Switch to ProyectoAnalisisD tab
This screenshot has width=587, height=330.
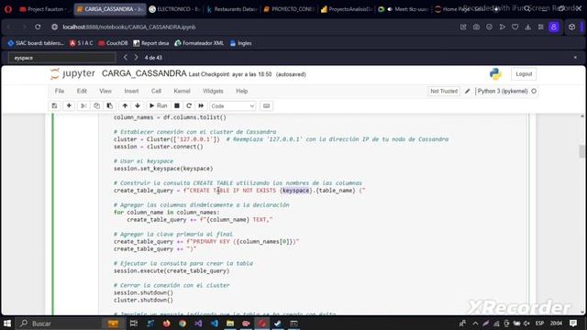(346, 9)
